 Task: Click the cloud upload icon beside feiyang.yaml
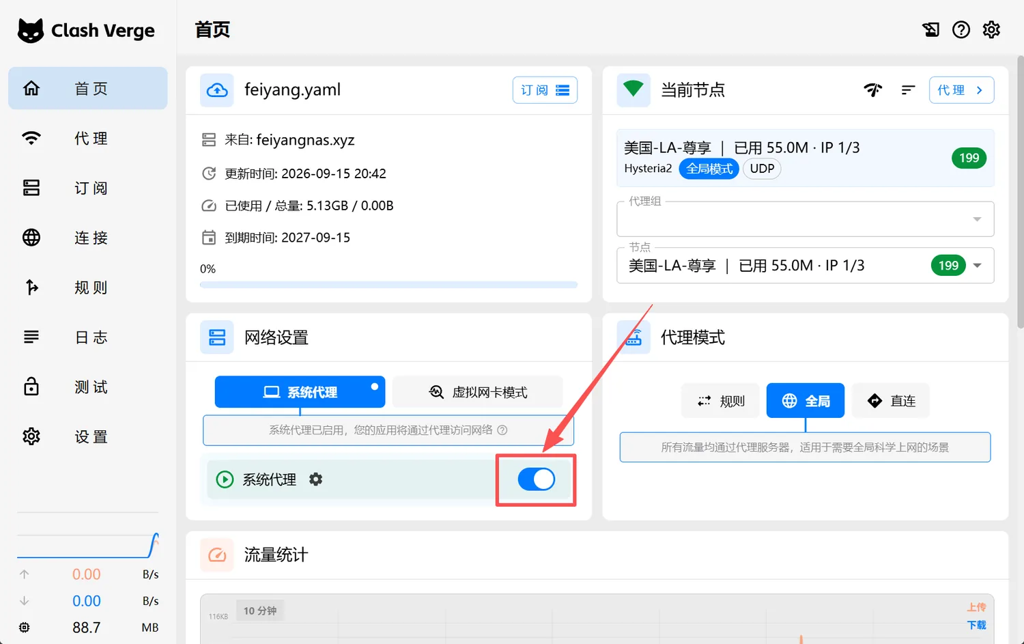[217, 90]
